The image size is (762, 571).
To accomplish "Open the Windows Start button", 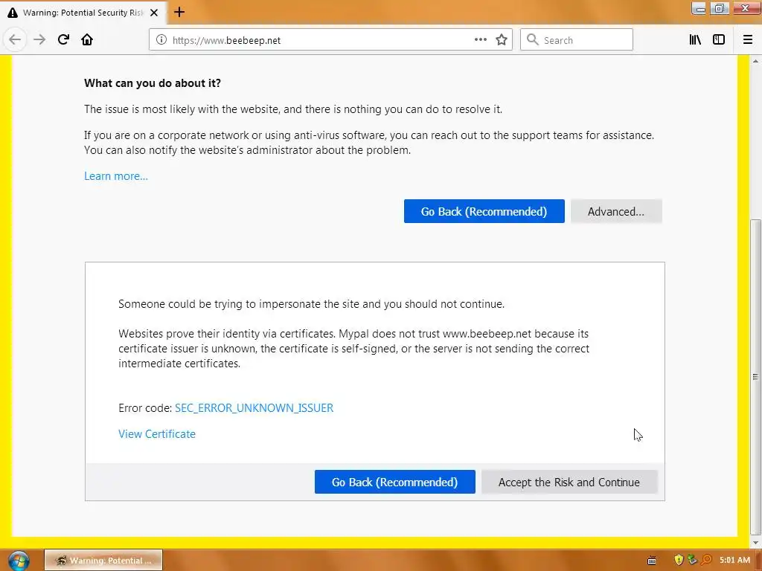I will coord(18,561).
